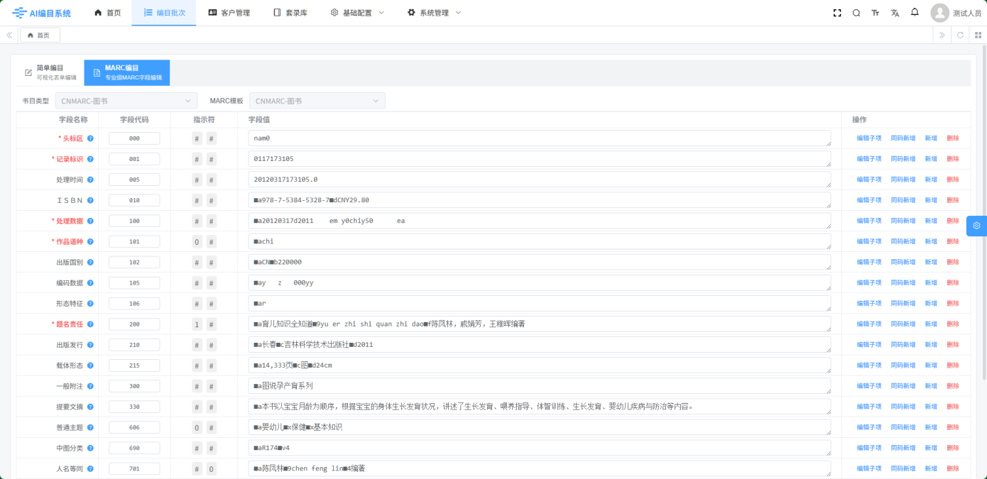Click the field code input showing 690
Screen dimensions: 987x479
pos(134,448)
